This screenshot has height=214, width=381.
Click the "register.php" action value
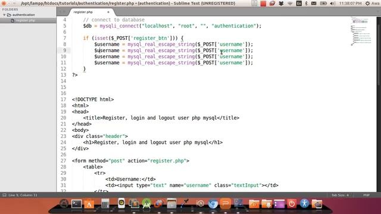[167, 161]
